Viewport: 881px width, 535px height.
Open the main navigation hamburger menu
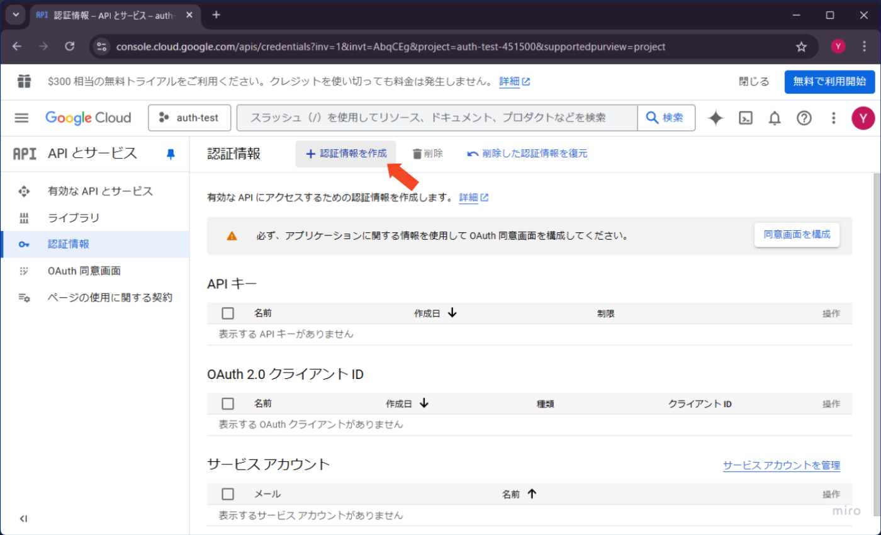pos(22,118)
